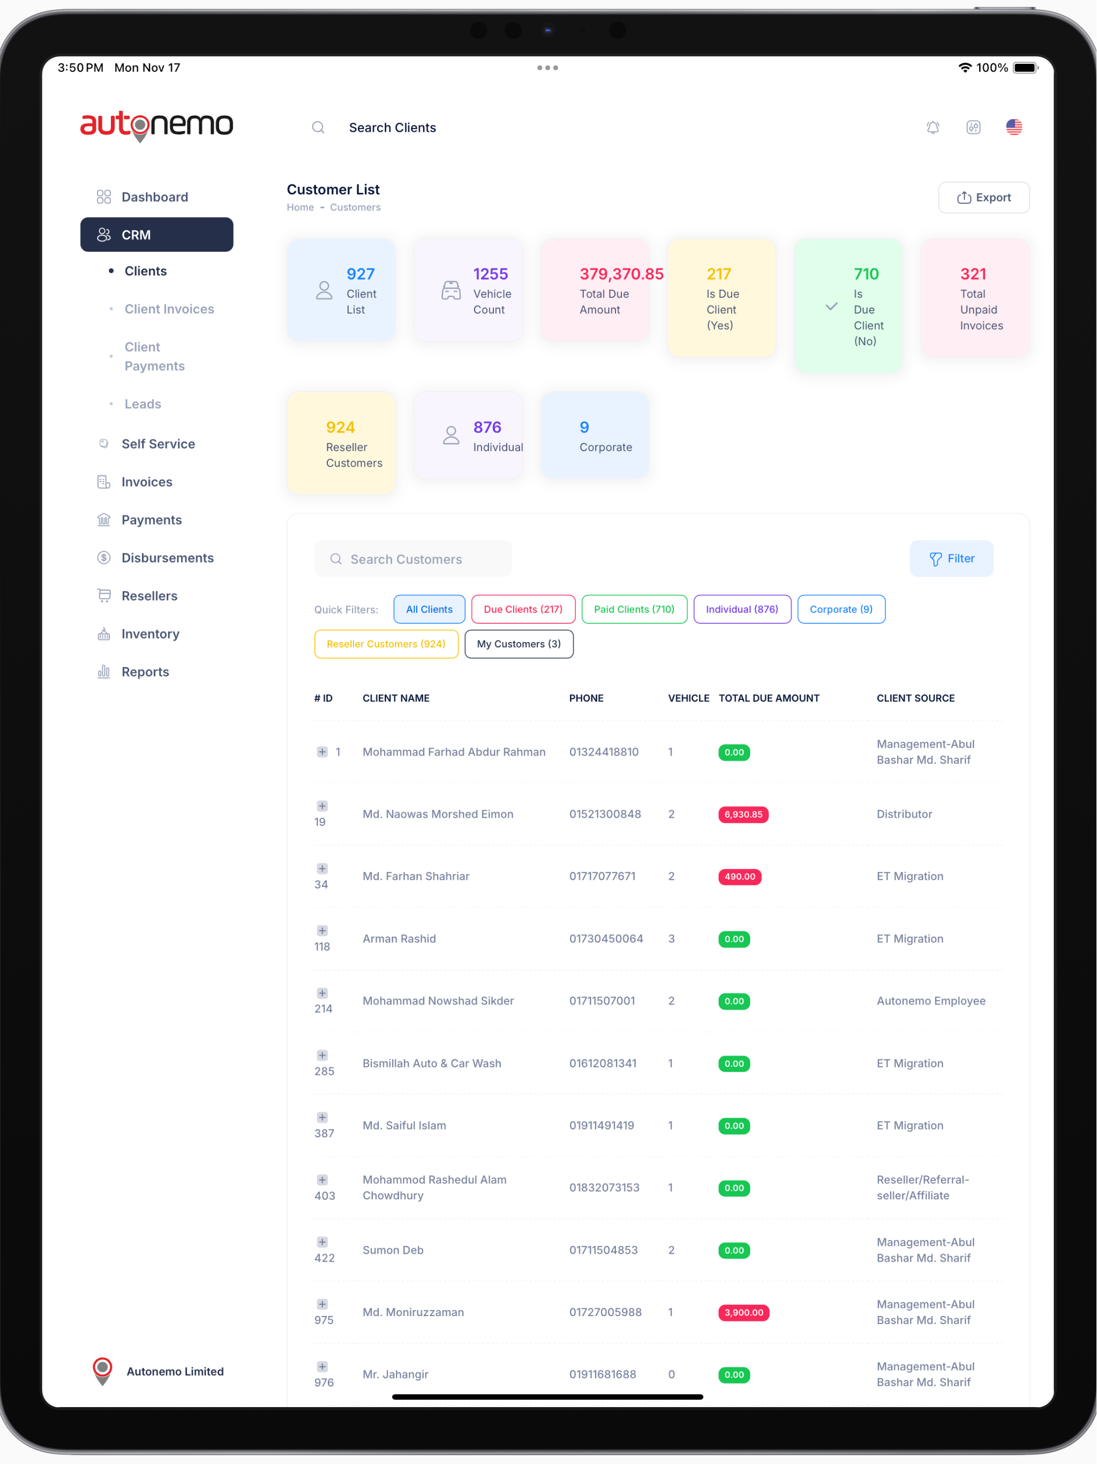Click the CRM people icon

tap(104, 235)
